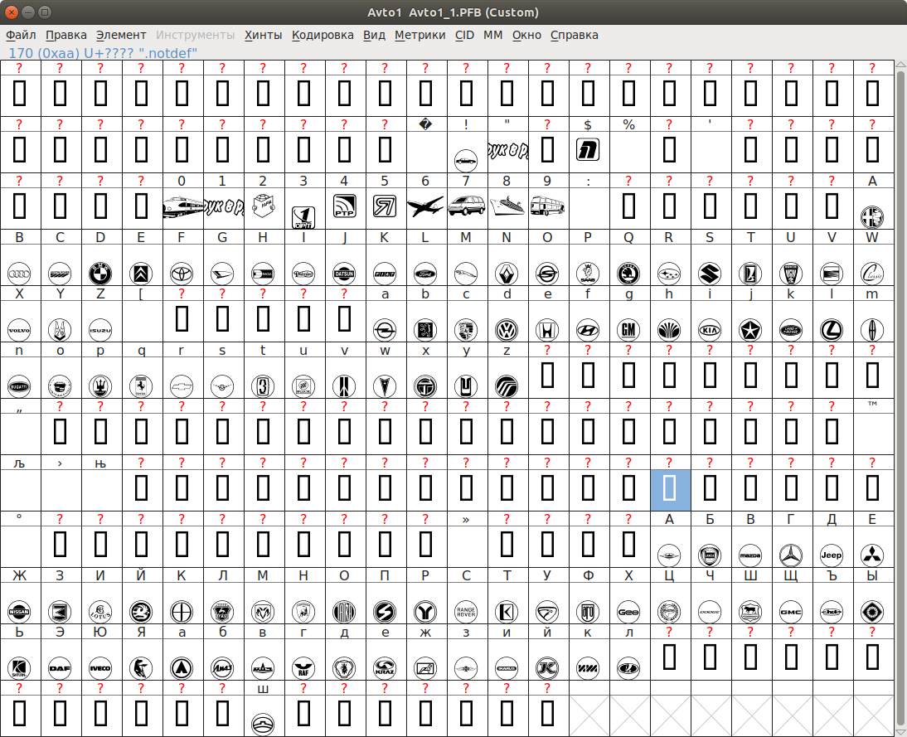
Task: Select the BMW logo glyph under D
Action: (x=100, y=273)
